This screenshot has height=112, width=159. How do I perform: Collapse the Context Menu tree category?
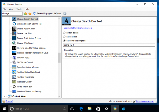click(5, 96)
